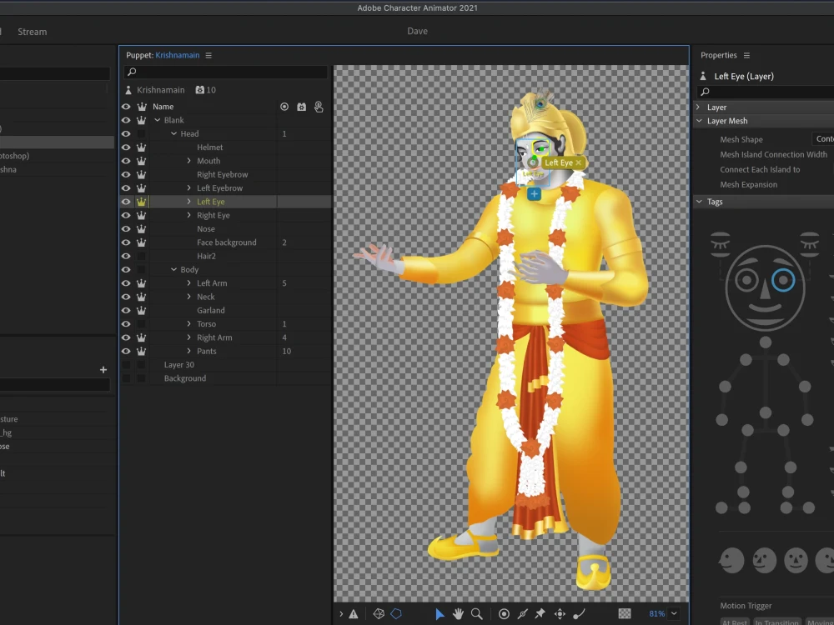Click the left blink eyelid tag icon
Screen dimensions: 834x625
click(x=721, y=243)
